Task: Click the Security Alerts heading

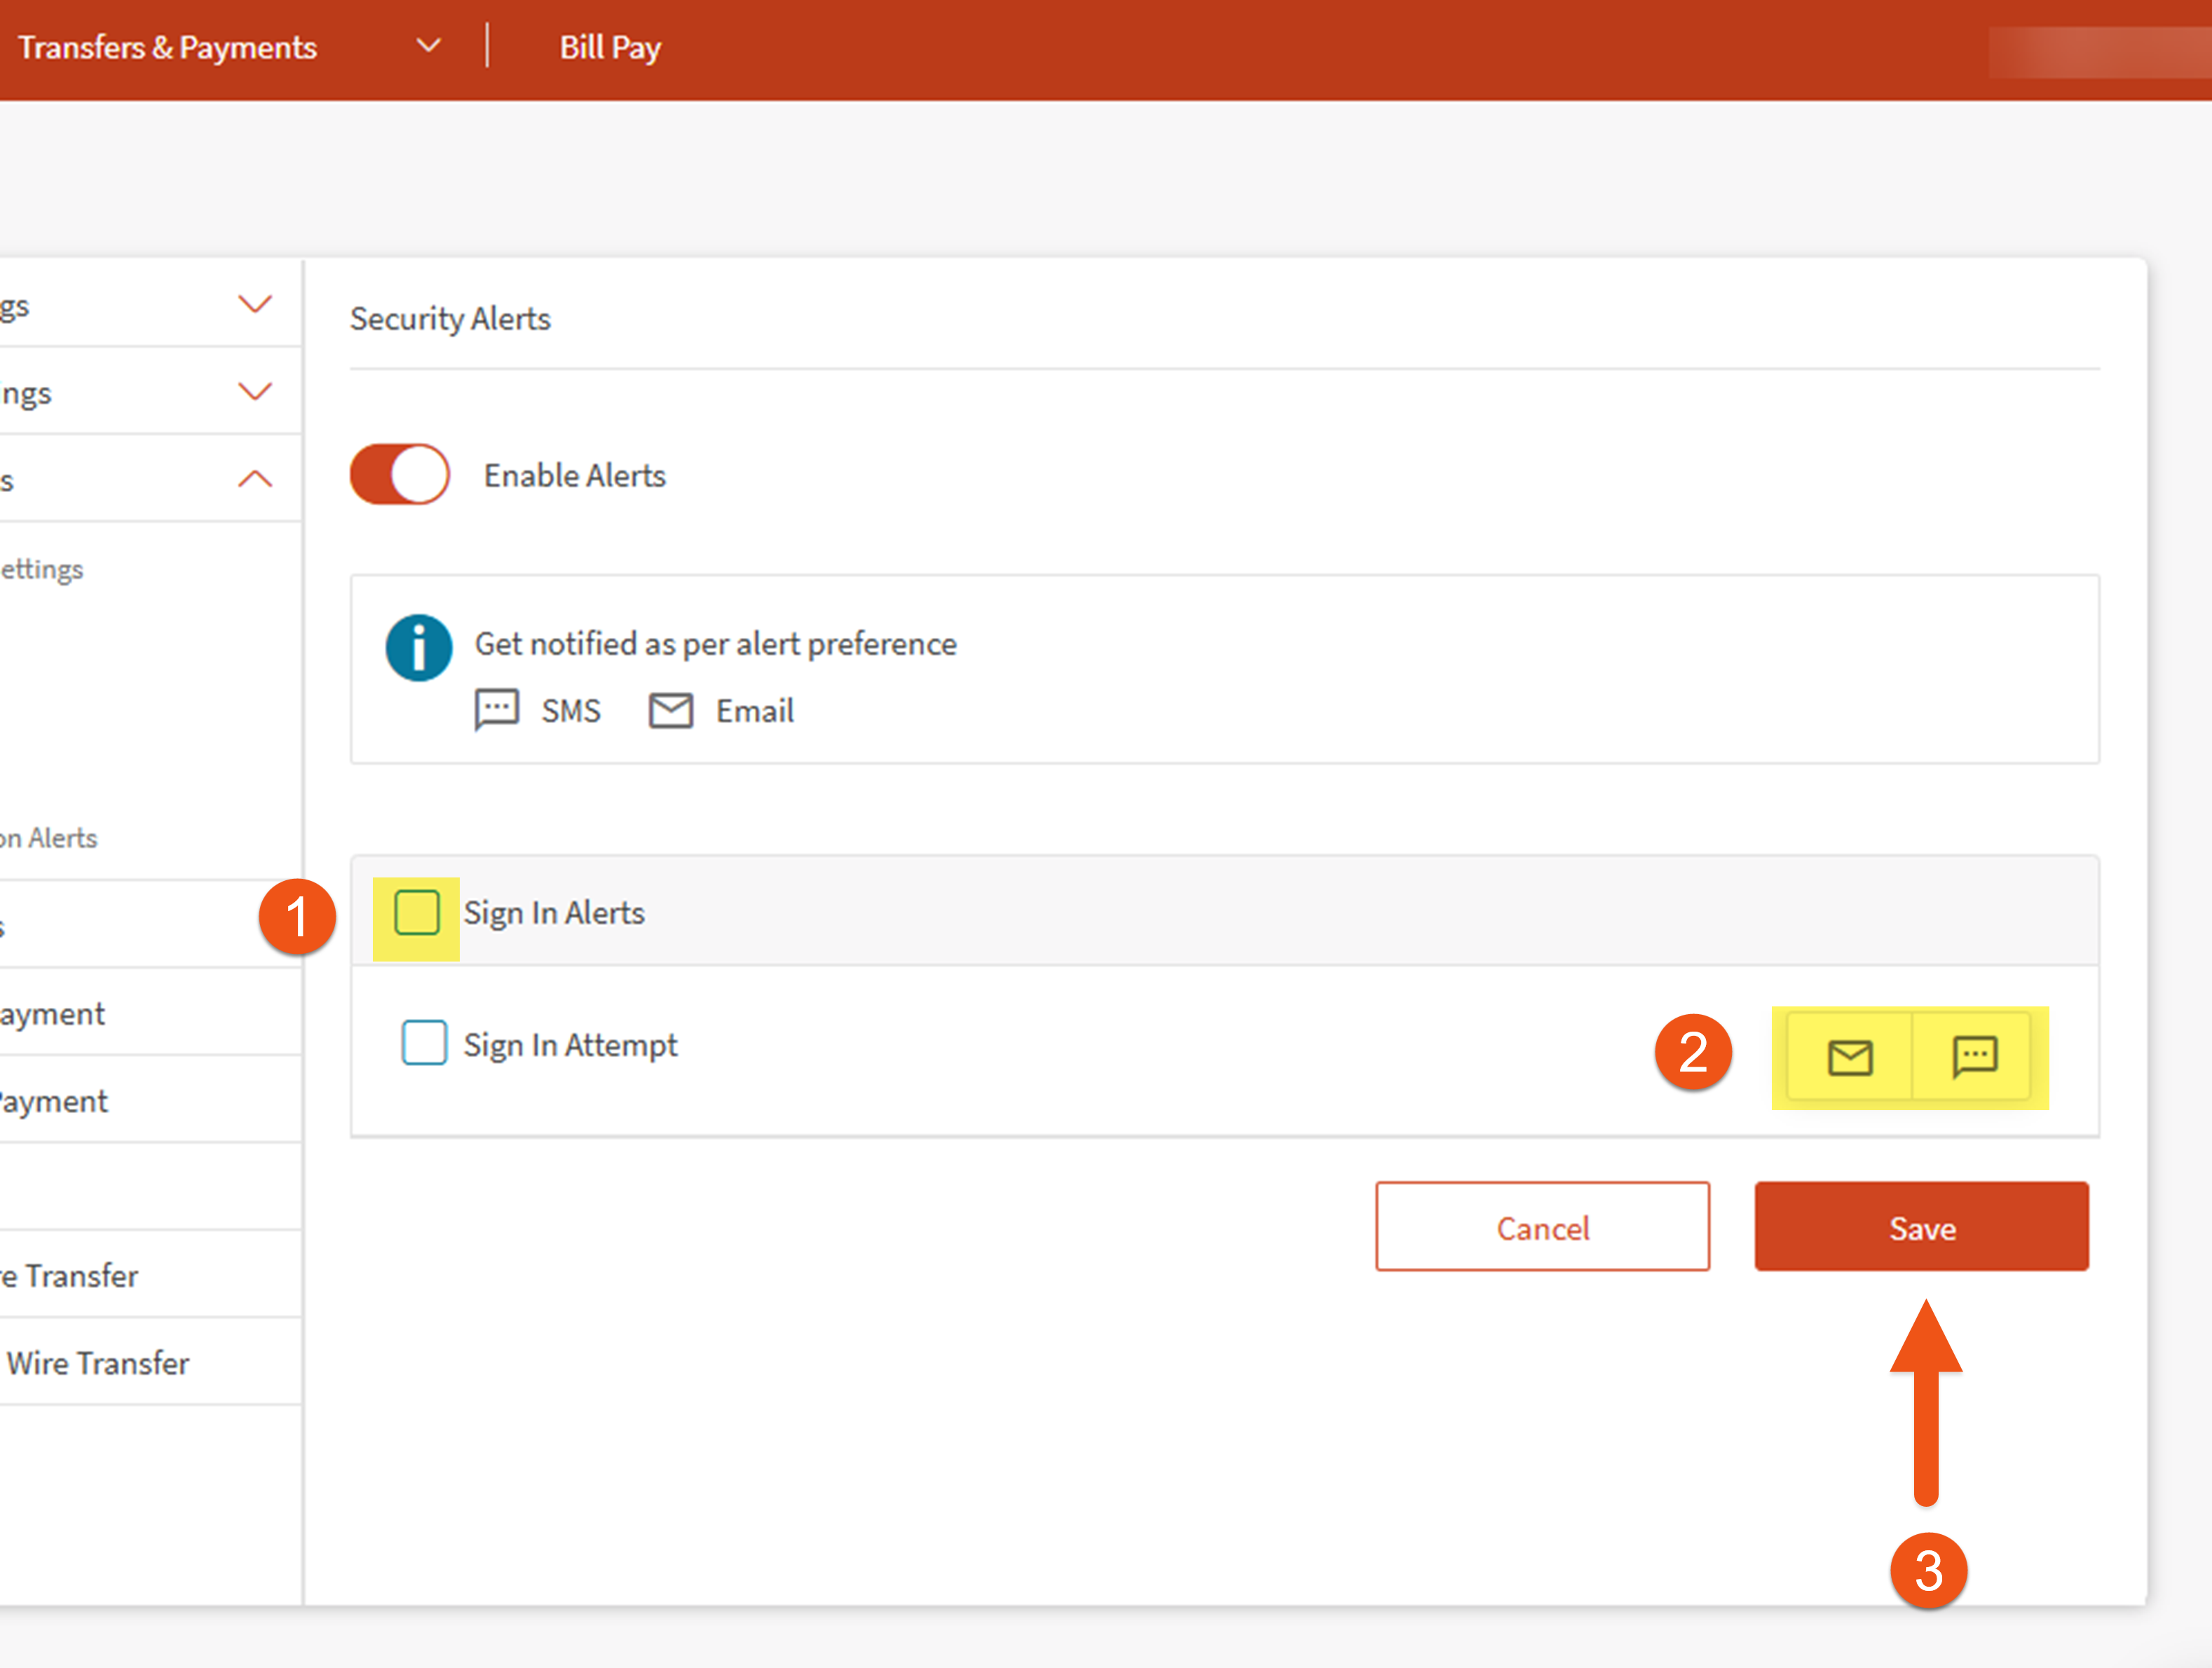Action: 450,319
